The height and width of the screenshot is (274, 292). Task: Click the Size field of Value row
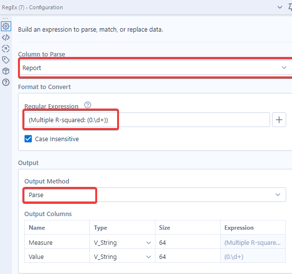[x=187, y=256]
